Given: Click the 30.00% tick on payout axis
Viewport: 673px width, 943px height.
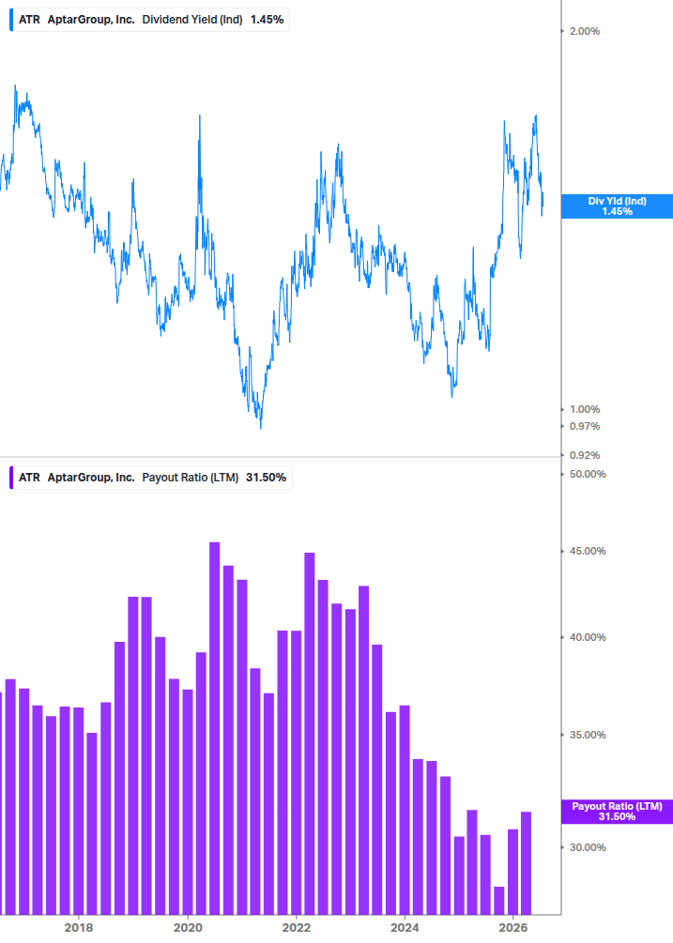Looking at the screenshot, I should [x=588, y=847].
